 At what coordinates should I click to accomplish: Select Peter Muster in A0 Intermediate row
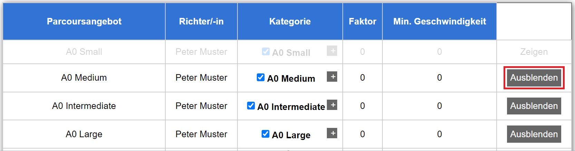tap(201, 106)
